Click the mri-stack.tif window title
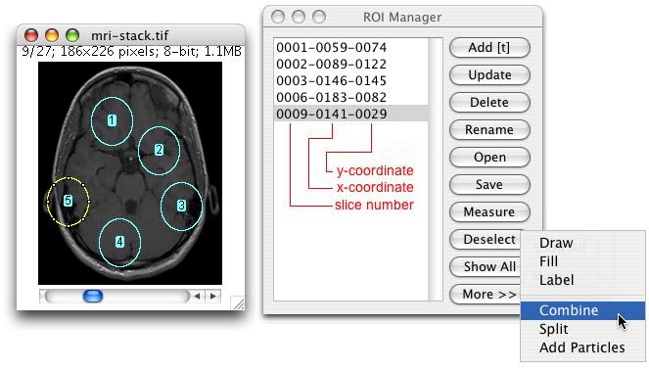649x371 pixels. pyautogui.click(x=129, y=35)
